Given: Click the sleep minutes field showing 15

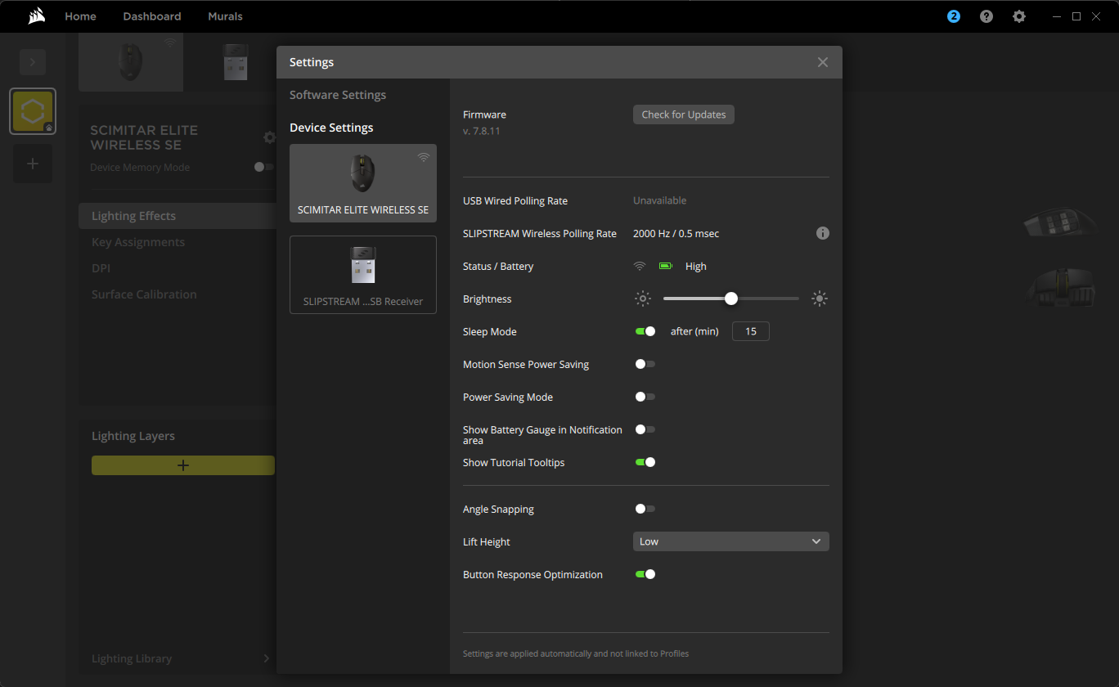Looking at the screenshot, I should 750,331.
